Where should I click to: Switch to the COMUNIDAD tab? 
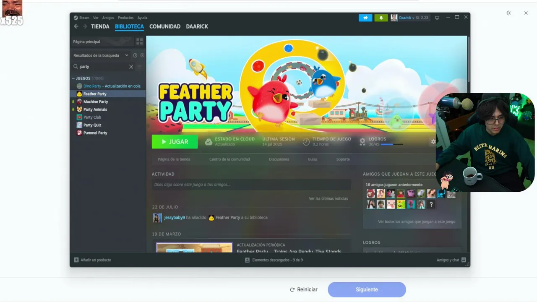click(x=165, y=26)
